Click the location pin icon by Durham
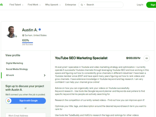The width and height of the screenshot is (156, 117). point(23,35)
